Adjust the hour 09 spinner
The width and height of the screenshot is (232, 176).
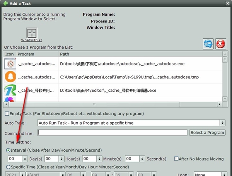tap(108, 174)
